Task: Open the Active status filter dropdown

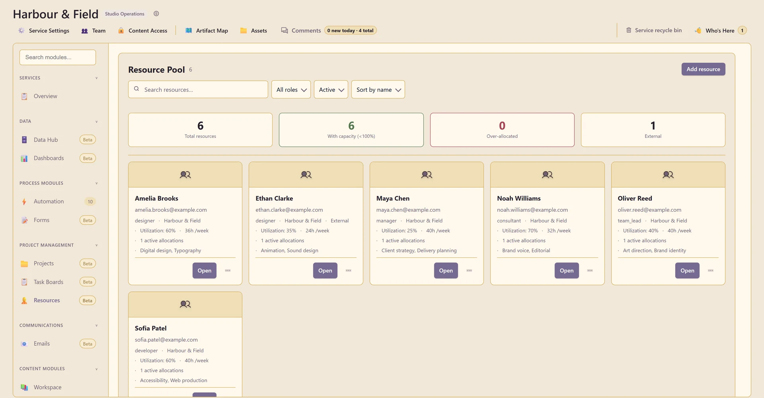Action: (331, 89)
